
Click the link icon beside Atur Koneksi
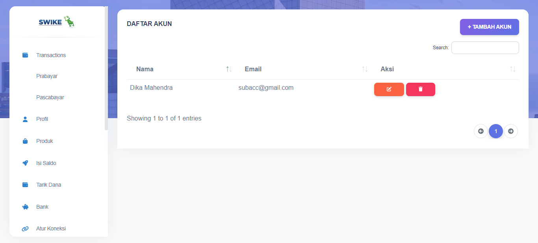pos(25,228)
